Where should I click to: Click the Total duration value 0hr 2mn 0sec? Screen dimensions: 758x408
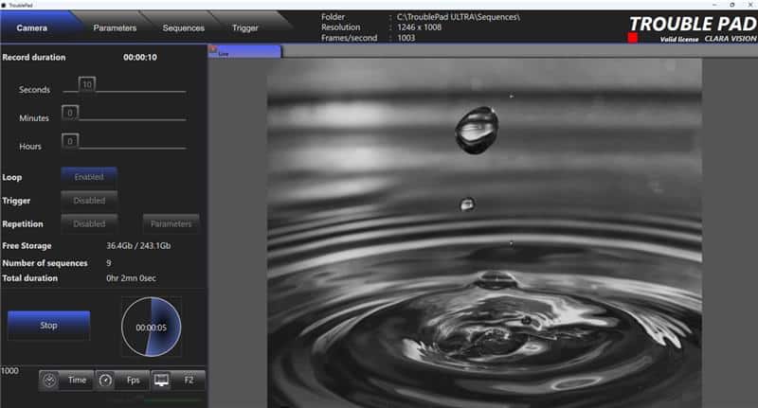coord(131,278)
